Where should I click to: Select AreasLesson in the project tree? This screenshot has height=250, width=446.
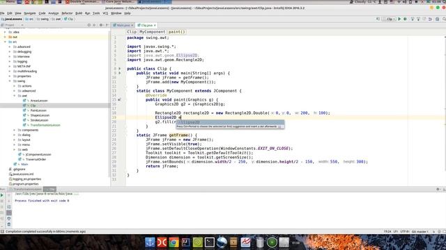[x=39, y=101]
